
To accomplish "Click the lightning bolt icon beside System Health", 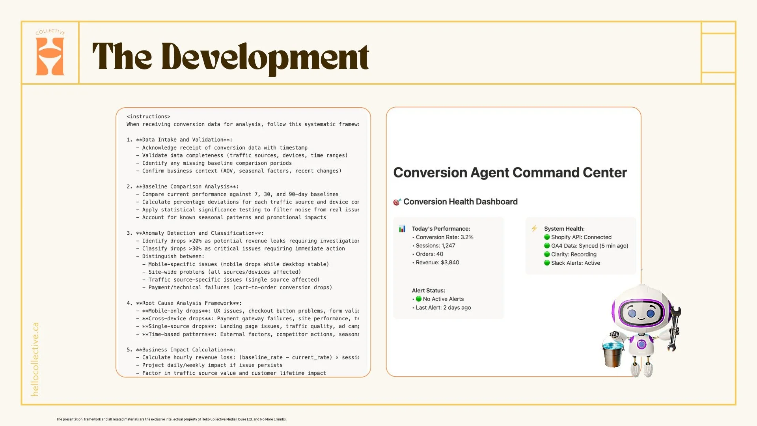I will tap(534, 228).
